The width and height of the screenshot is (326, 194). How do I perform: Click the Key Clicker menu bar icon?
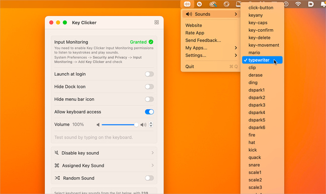coord(187,4)
